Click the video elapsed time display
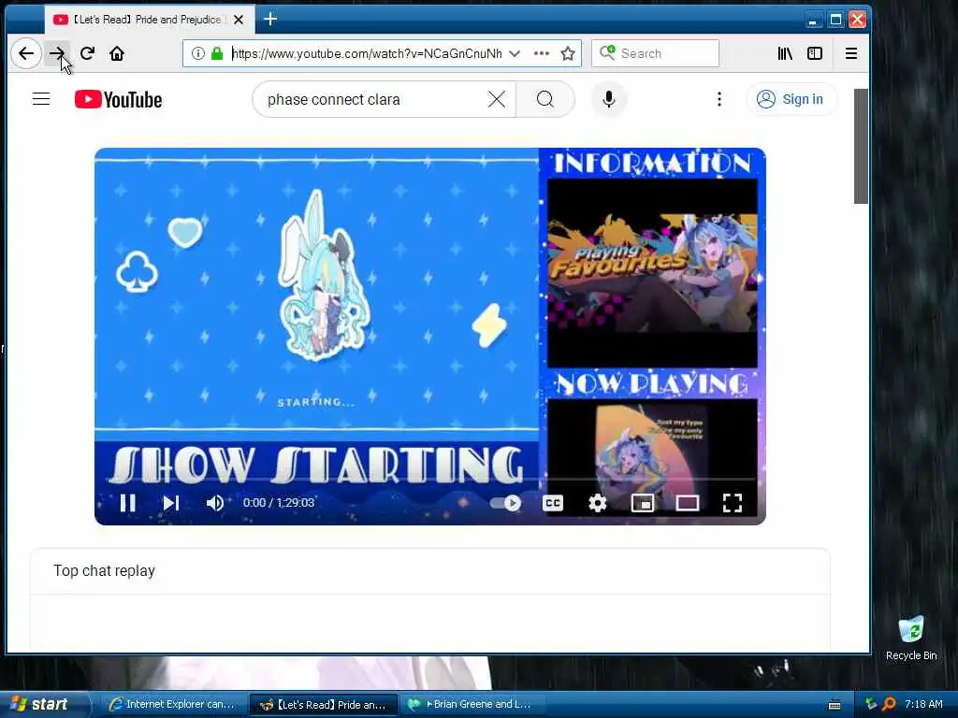 [279, 502]
